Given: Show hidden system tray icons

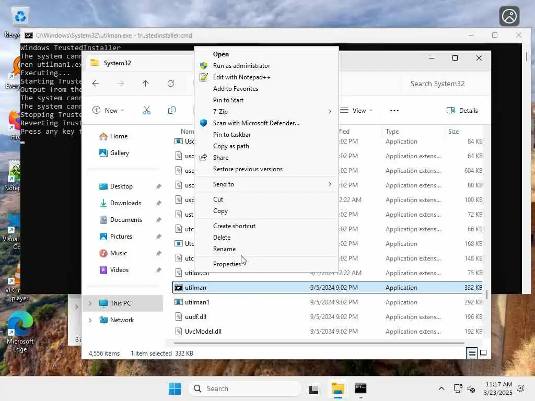Looking at the screenshot, I should coord(441,388).
